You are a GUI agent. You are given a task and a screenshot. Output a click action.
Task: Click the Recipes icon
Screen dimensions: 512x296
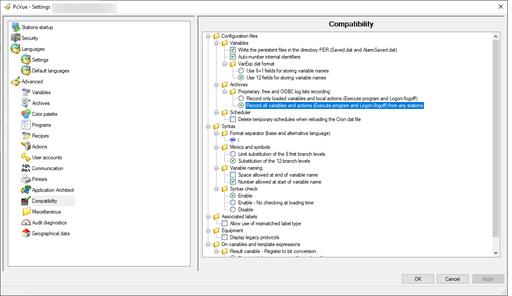[26, 135]
